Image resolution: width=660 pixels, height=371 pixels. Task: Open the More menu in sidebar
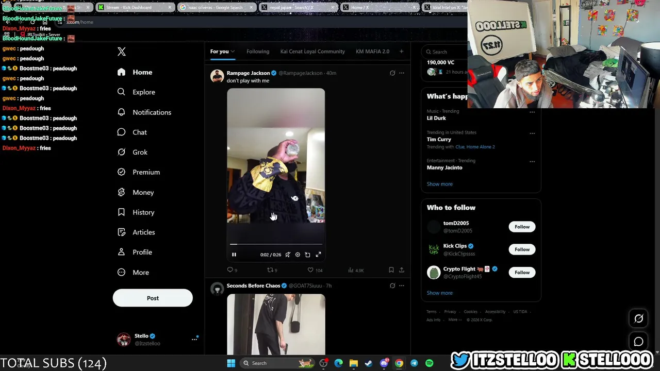(133, 273)
